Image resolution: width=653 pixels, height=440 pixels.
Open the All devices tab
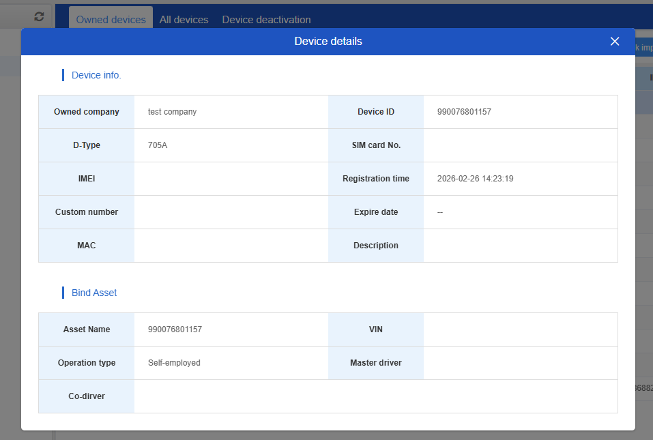point(184,20)
